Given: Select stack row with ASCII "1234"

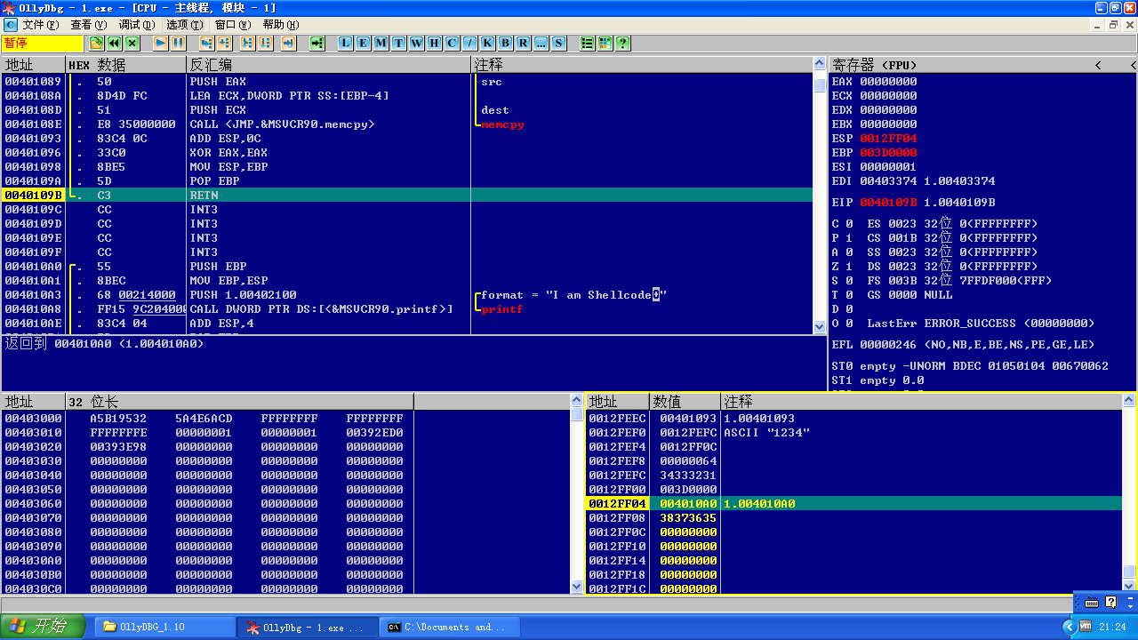Looking at the screenshot, I should coord(854,433).
